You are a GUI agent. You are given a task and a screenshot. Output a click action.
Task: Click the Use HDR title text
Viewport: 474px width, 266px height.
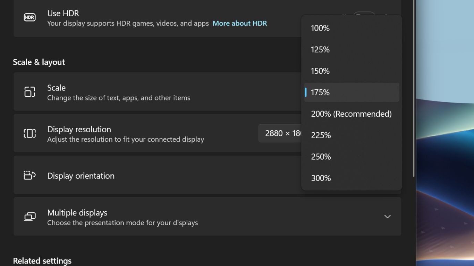tap(63, 14)
